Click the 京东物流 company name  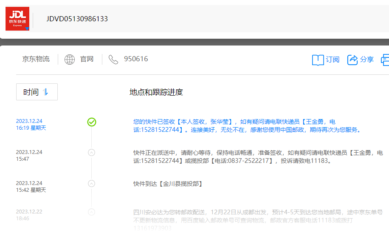click(36, 59)
